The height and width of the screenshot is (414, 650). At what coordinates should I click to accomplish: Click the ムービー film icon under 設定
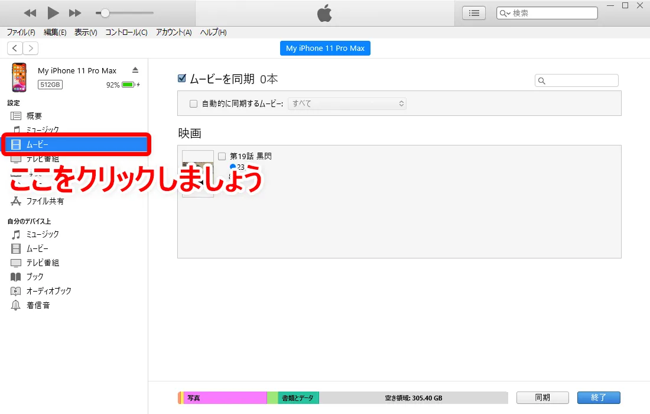pos(16,144)
